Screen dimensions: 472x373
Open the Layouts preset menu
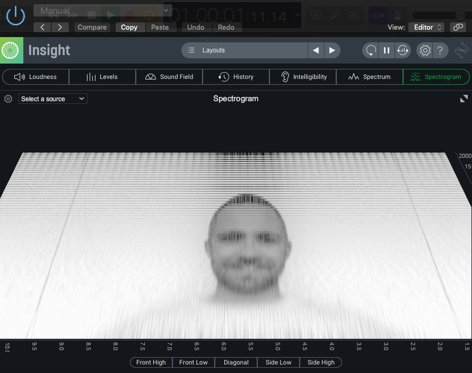click(x=244, y=50)
